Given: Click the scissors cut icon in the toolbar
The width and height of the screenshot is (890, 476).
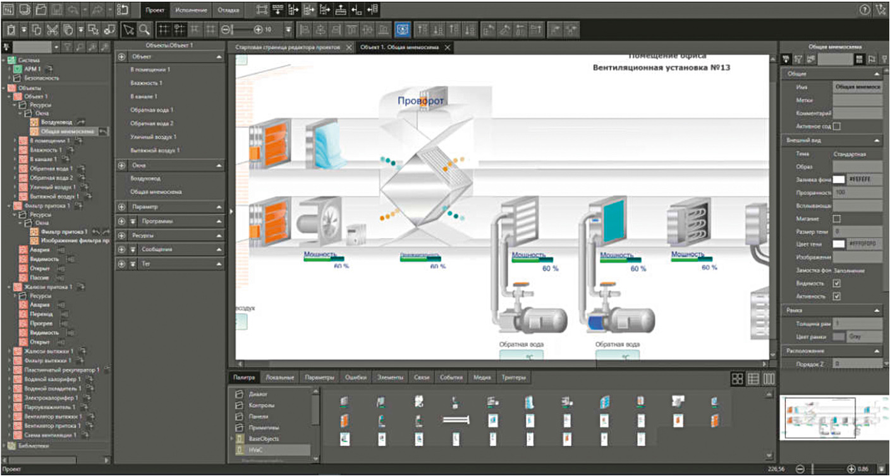Looking at the screenshot, I should 52,29.
